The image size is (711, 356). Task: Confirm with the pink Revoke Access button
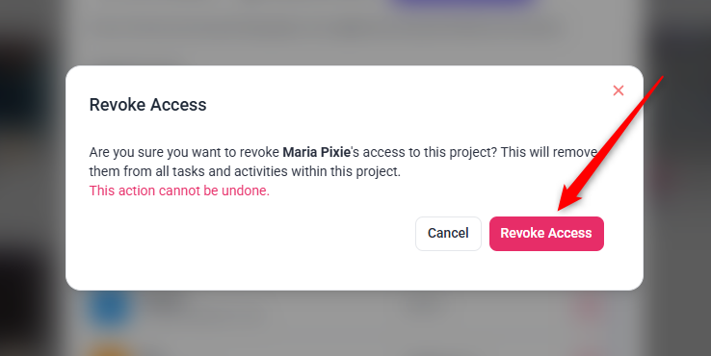pyautogui.click(x=546, y=233)
